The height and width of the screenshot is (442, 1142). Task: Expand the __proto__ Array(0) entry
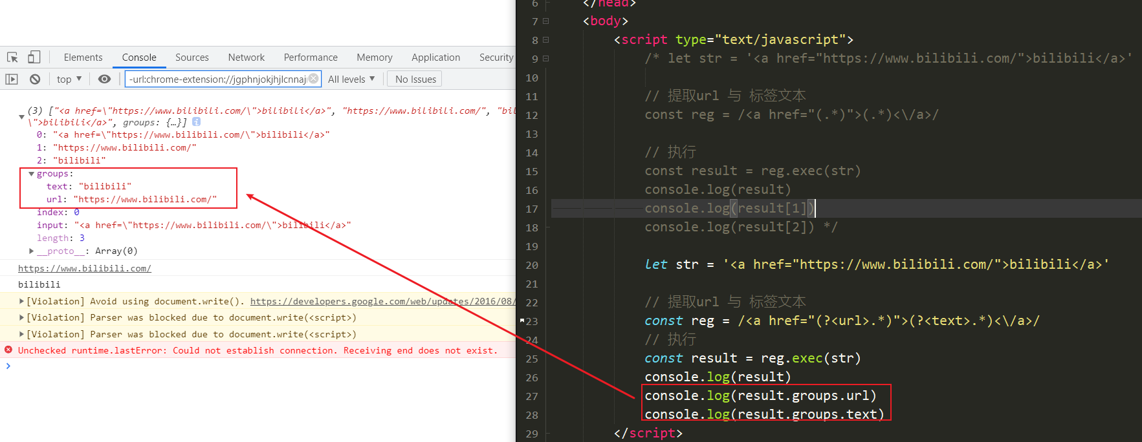click(x=31, y=251)
